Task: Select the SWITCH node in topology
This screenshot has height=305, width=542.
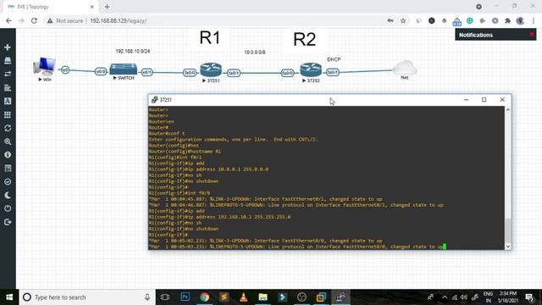Action: [x=124, y=69]
